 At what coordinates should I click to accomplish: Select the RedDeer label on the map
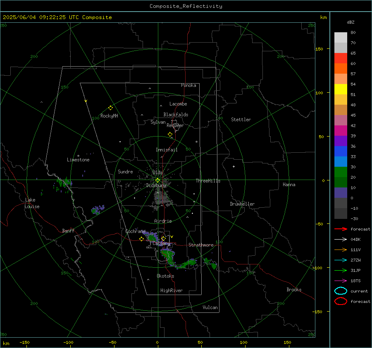(175, 125)
